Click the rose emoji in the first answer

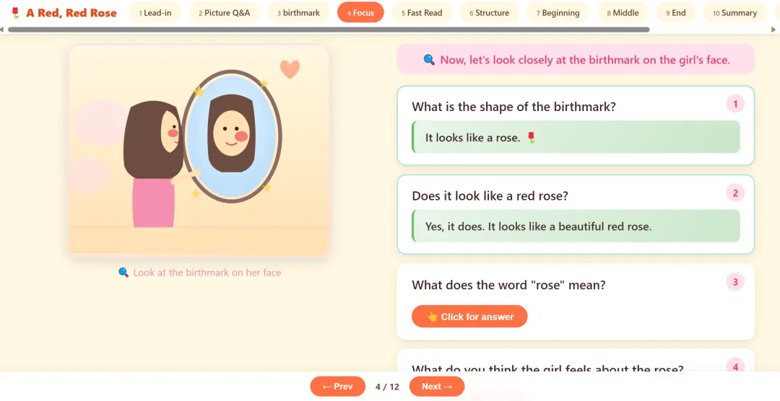532,137
